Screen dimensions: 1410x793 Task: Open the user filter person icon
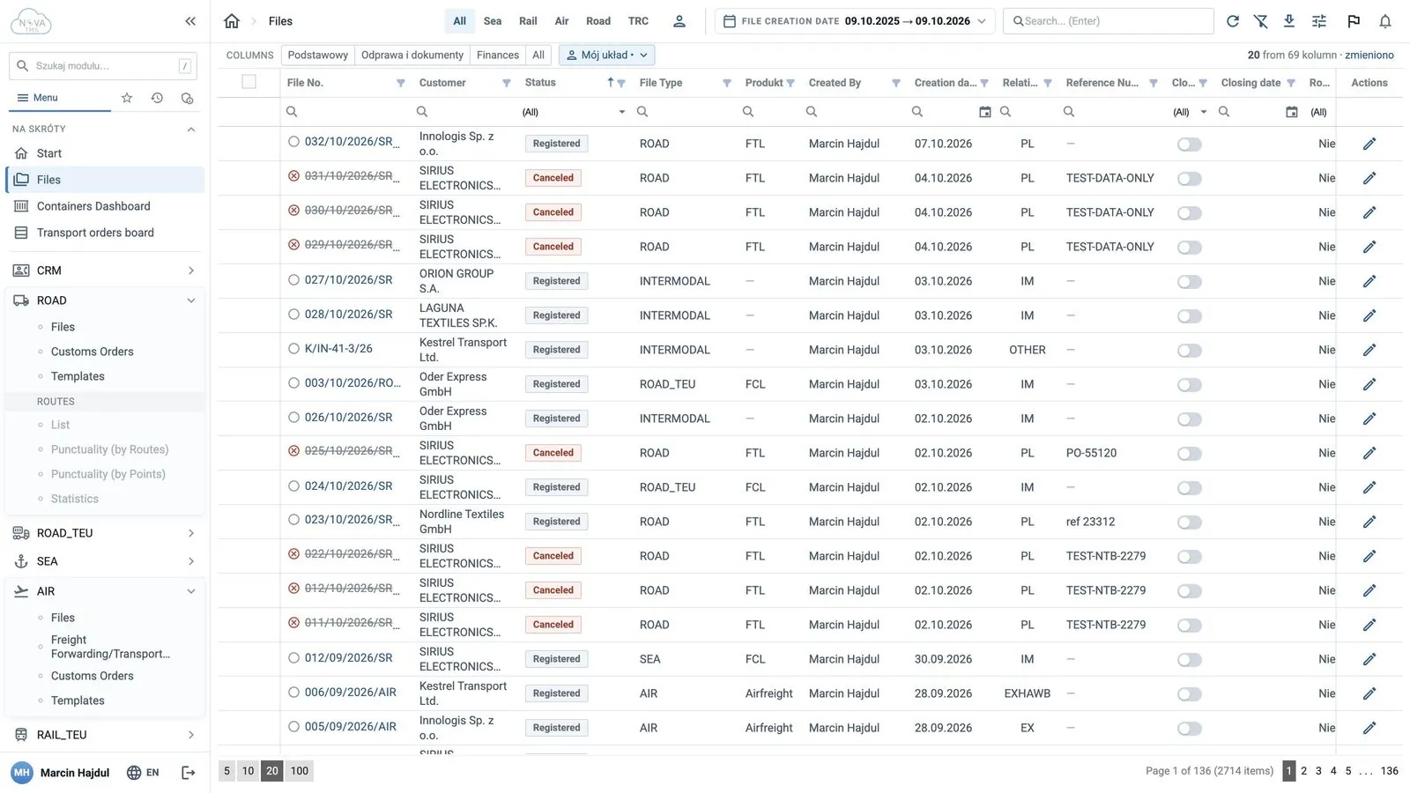(679, 21)
